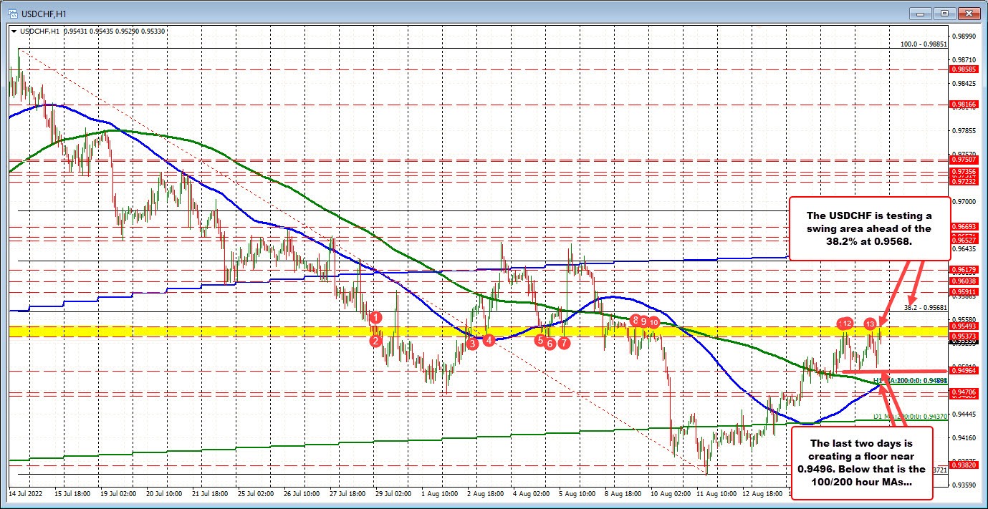Open the annotation about the floor near 0.9496
This screenshot has height=509, width=988.
click(x=861, y=462)
